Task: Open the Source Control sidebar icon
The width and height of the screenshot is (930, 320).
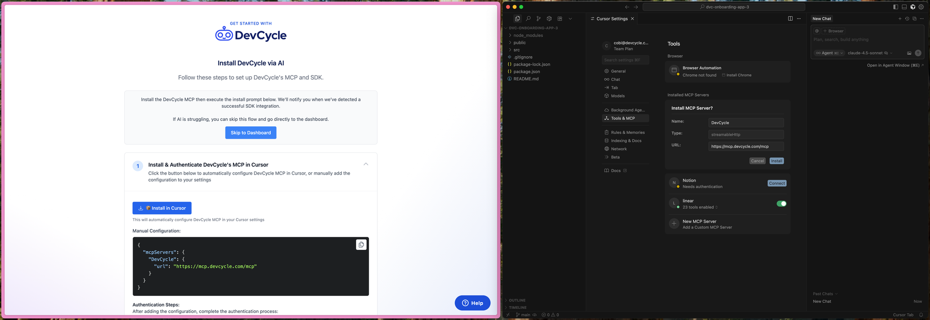Action: (538, 19)
